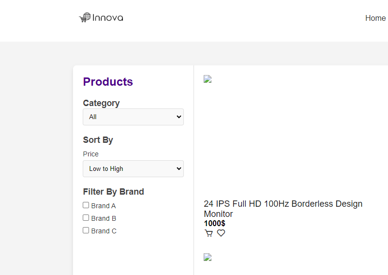The image size is (388, 275).
Task: Click the Innova brand name text
Action: coord(108,18)
